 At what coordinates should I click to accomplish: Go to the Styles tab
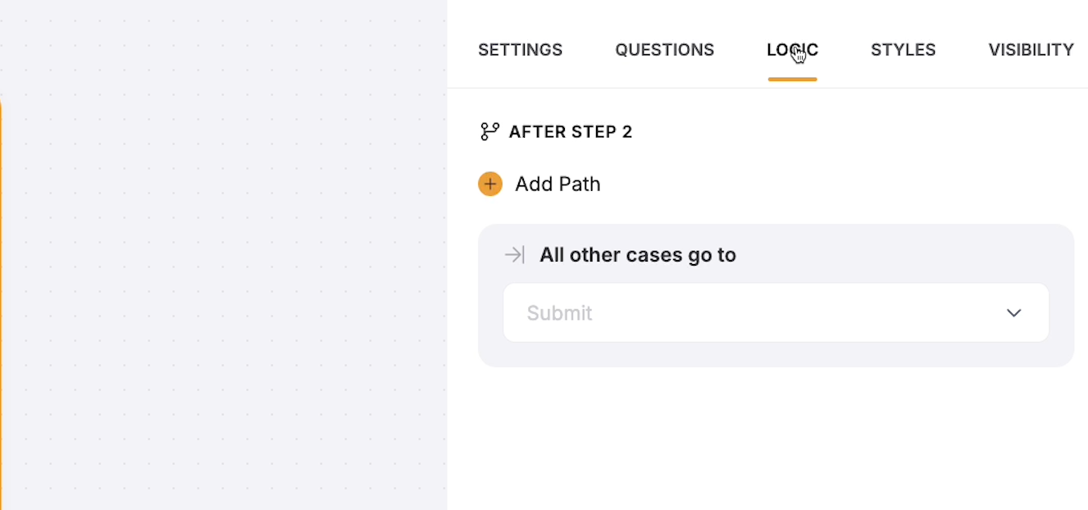pos(903,50)
